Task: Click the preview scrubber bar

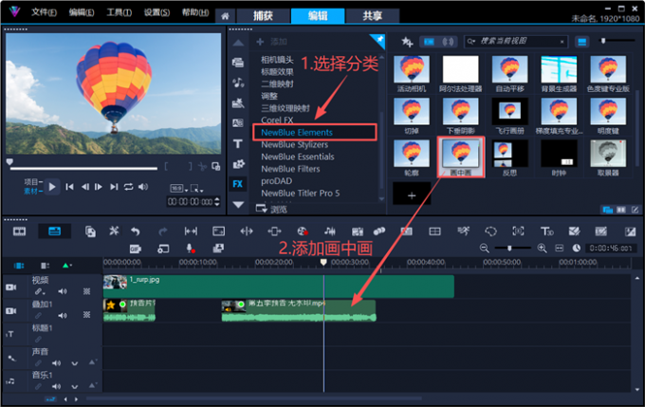Action: [83, 168]
